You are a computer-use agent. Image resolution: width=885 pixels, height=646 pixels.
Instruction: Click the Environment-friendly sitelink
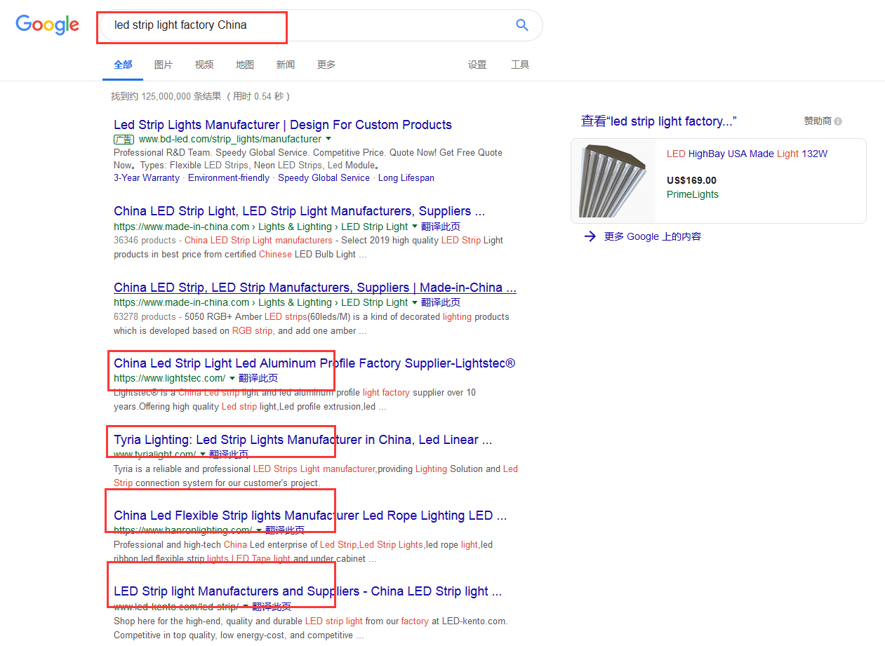click(x=229, y=178)
